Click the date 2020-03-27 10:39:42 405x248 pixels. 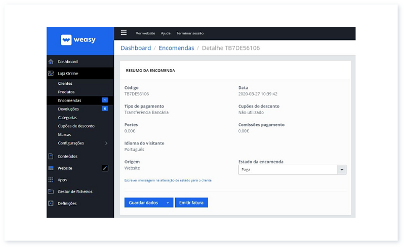258,94
